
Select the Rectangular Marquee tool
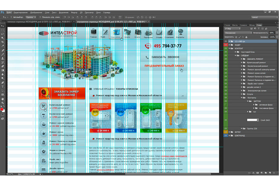[x=2, y=30]
